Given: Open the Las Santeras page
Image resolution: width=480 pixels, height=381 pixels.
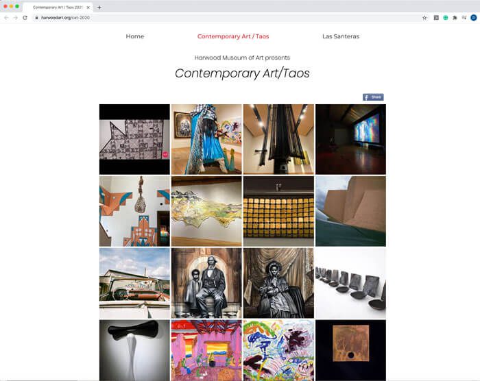Looking at the screenshot, I should click(x=341, y=36).
